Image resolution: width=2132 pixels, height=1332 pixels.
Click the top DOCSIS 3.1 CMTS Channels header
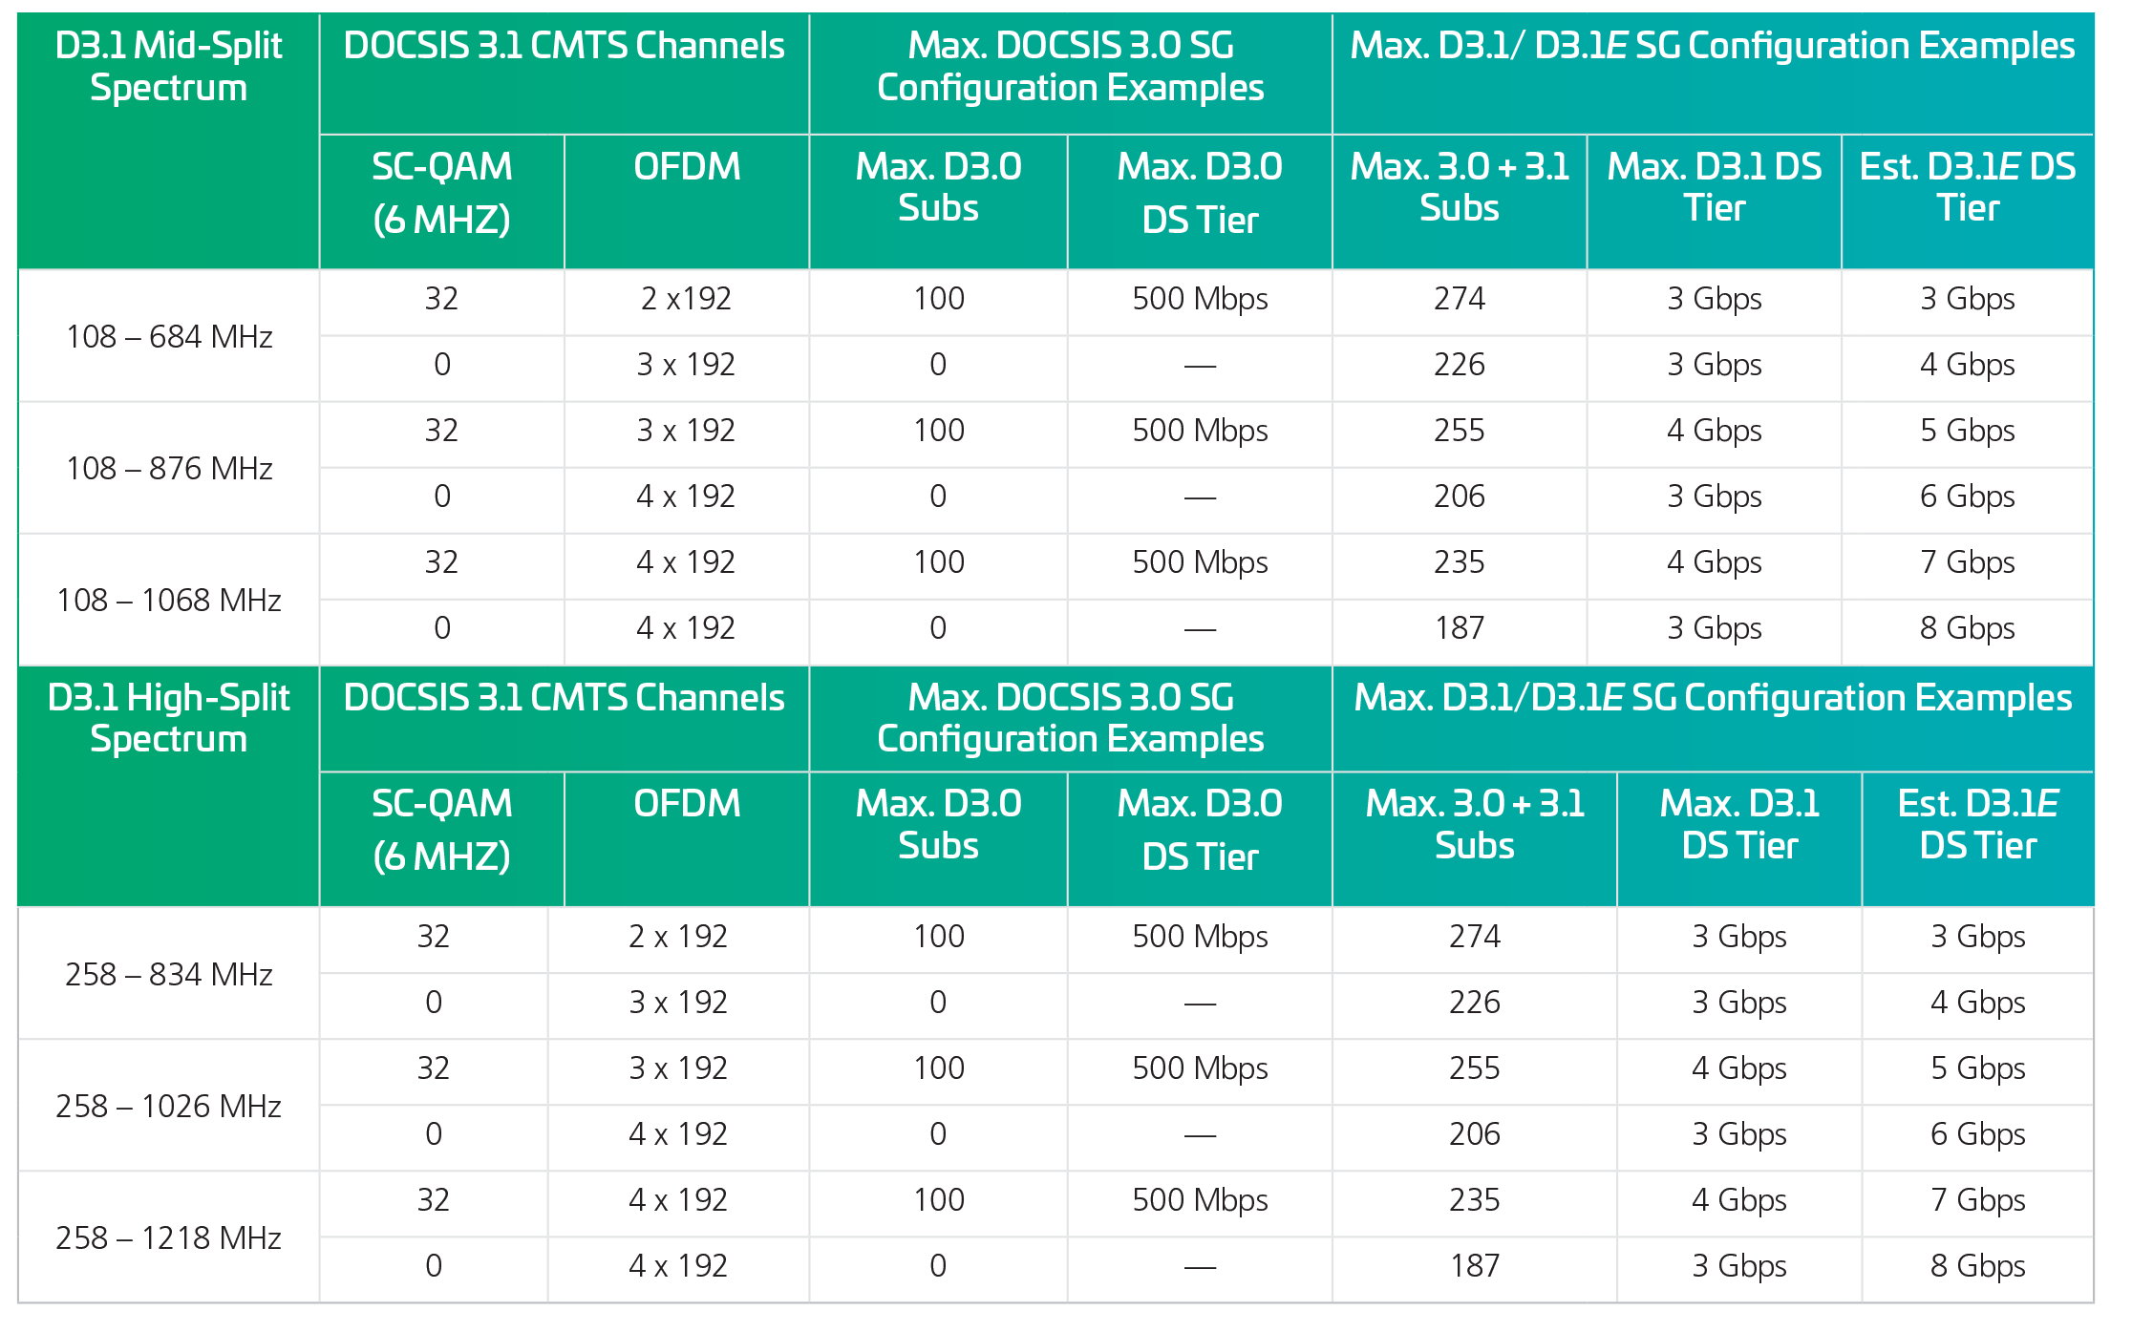564,46
